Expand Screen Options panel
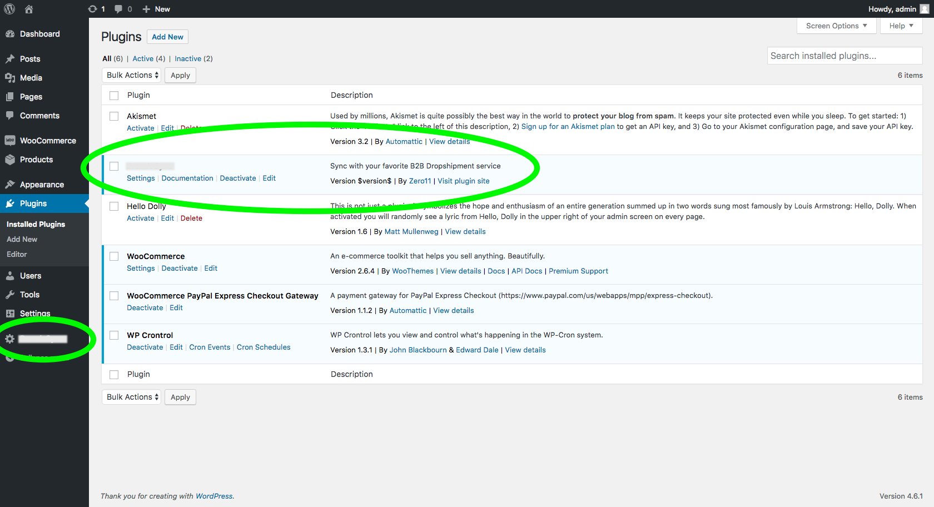This screenshot has width=934, height=507. coord(836,26)
